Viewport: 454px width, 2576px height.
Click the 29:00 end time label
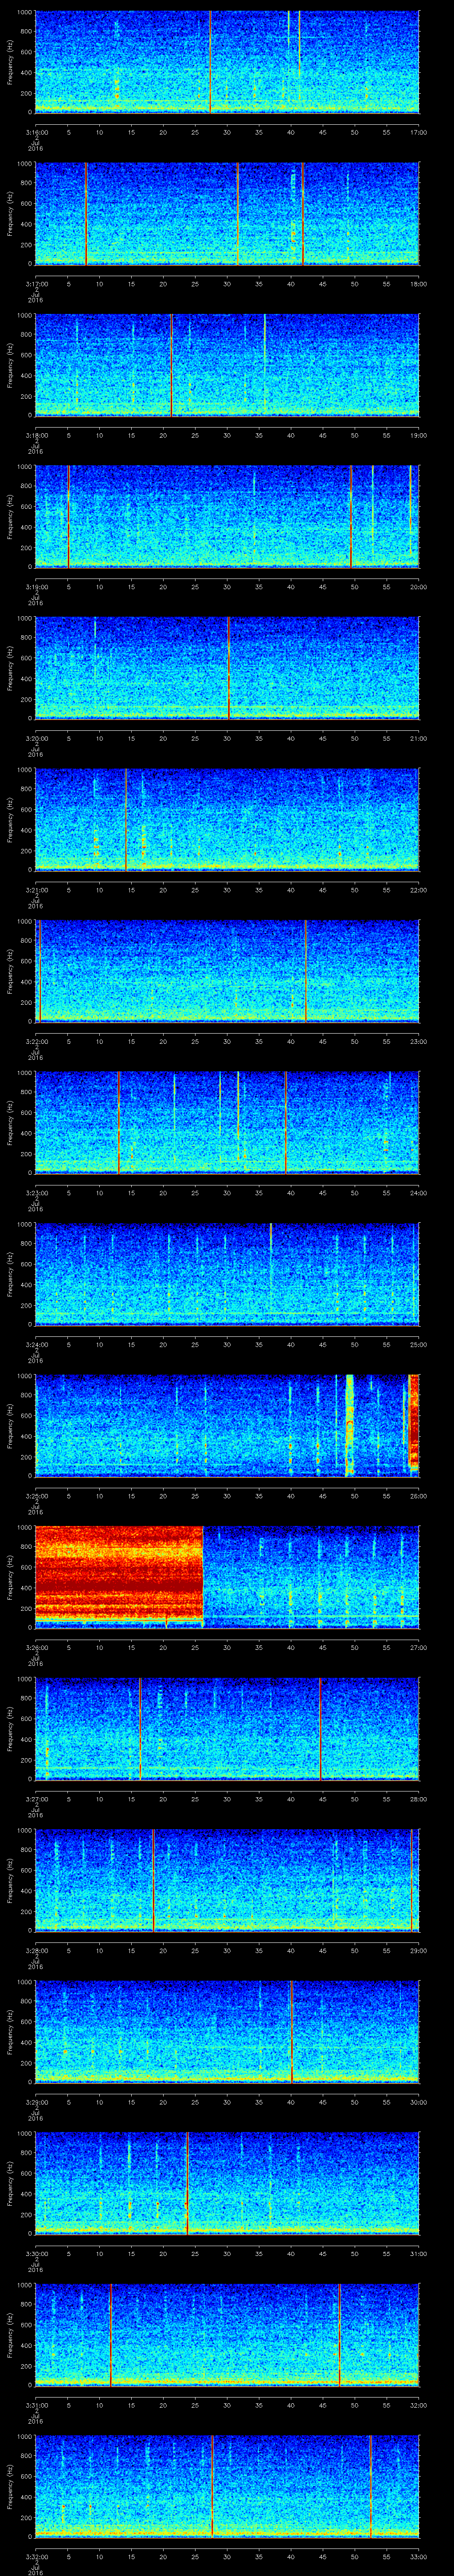[418, 1950]
